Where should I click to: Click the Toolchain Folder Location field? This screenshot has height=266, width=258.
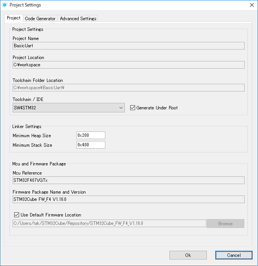[x=128, y=88]
